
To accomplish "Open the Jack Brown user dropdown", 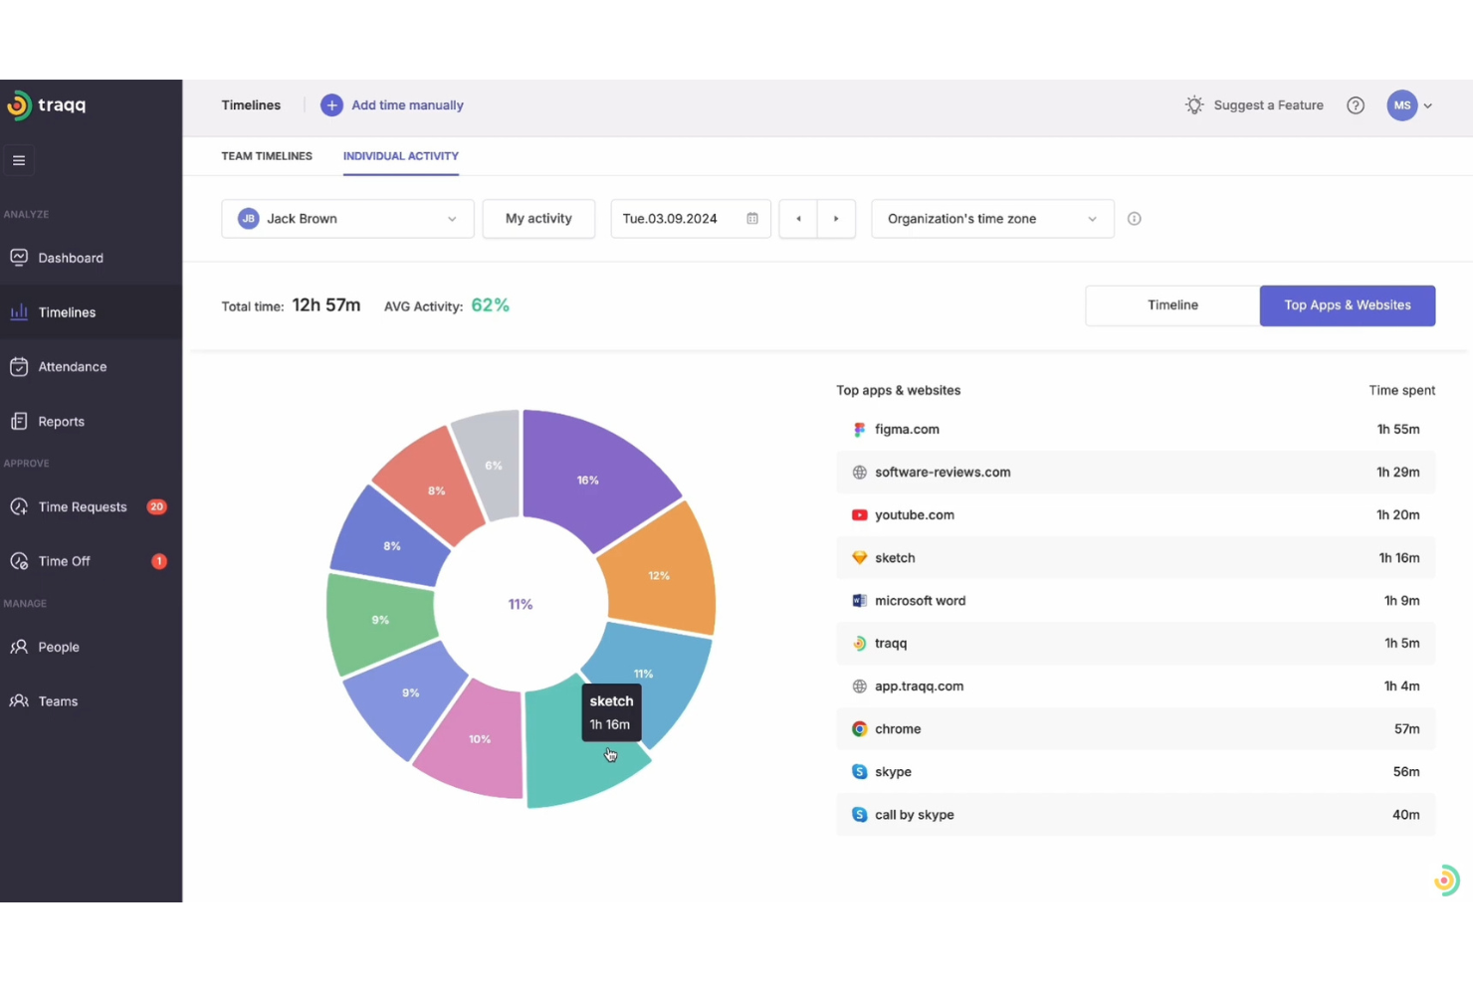I will tap(347, 219).
